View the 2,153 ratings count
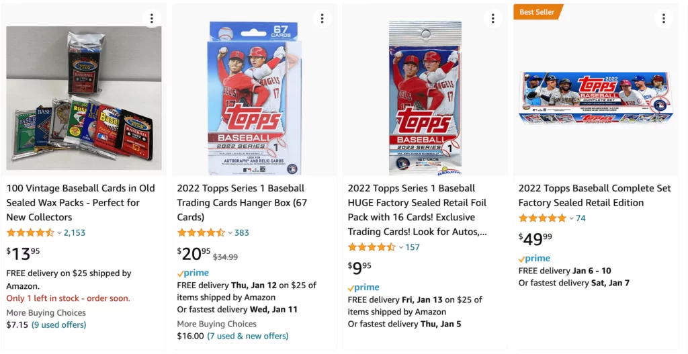This screenshot has height=354, width=688. [x=75, y=233]
